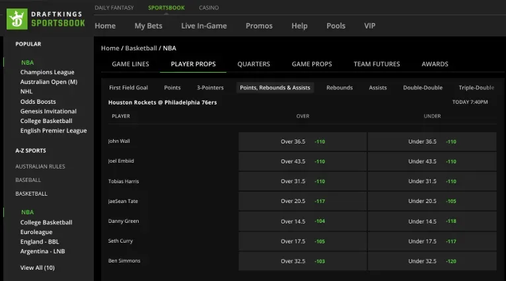Viewport: 506px width, 281px height.
Task: Bet Tobias Harris Over 31.5
Action: pyautogui.click(x=303, y=181)
